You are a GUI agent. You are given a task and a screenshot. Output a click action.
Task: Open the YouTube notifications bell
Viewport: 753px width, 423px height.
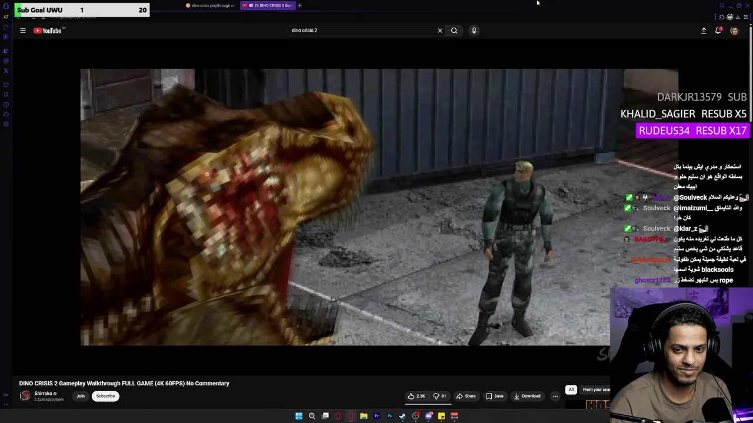pyautogui.click(x=718, y=31)
